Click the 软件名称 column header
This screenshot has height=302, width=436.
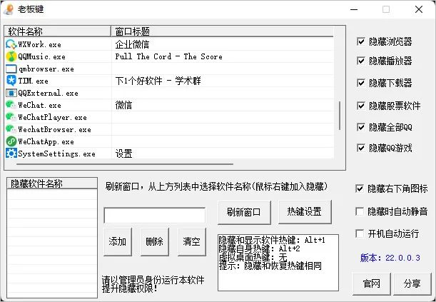pos(58,31)
